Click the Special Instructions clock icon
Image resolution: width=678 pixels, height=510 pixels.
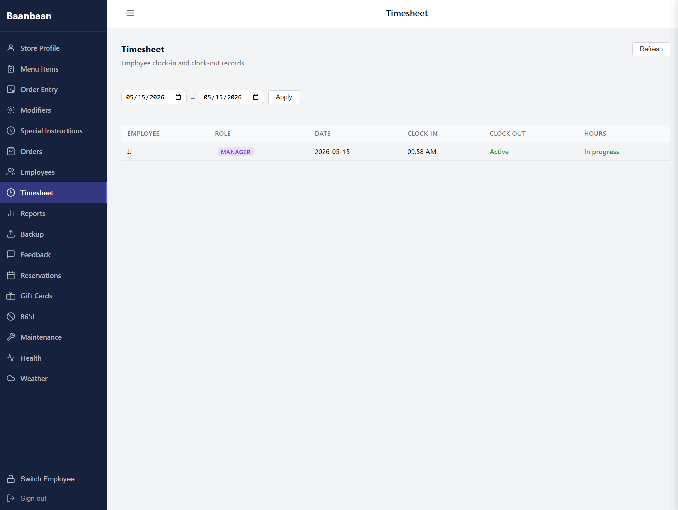tap(11, 131)
